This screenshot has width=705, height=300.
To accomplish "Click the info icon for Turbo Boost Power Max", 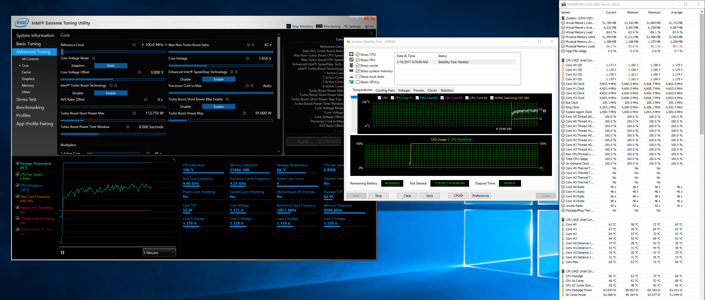I will (244, 113).
